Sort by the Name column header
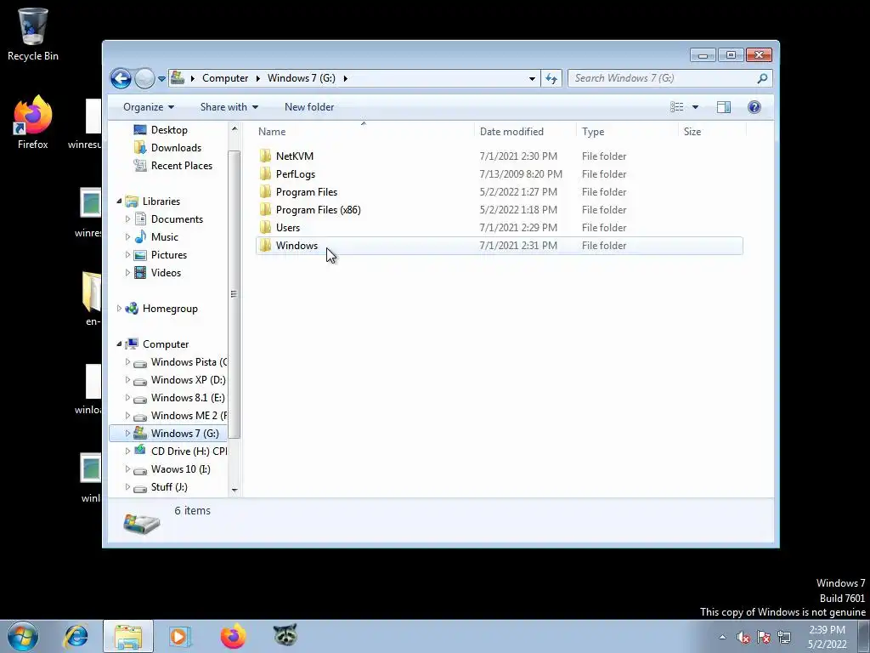The height and width of the screenshot is (653, 870). [x=364, y=132]
